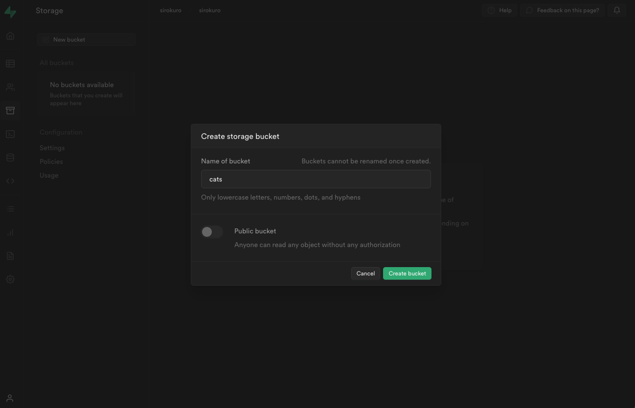The image size is (635, 408).
Task: Open Home from sidebar icon
Action: pyautogui.click(x=10, y=36)
